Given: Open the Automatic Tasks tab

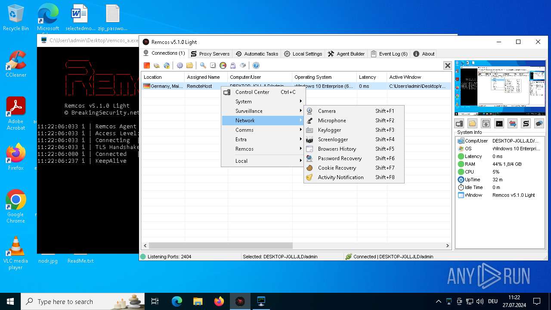Looking at the screenshot, I should tap(257, 54).
